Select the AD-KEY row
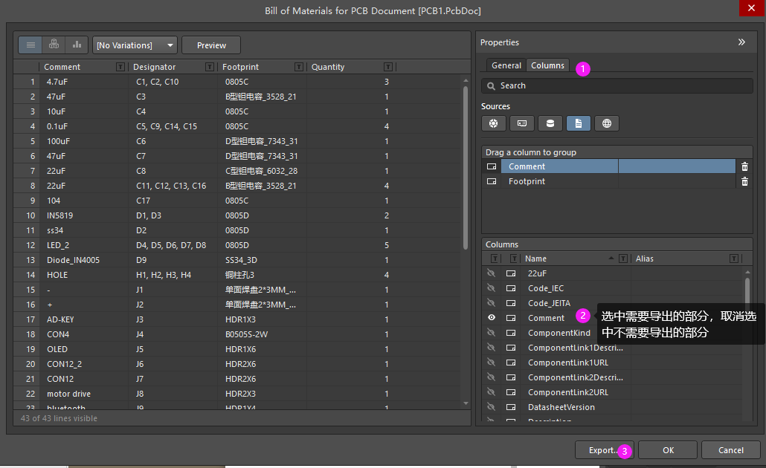Image resolution: width=766 pixels, height=468 pixels. click(237, 319)
